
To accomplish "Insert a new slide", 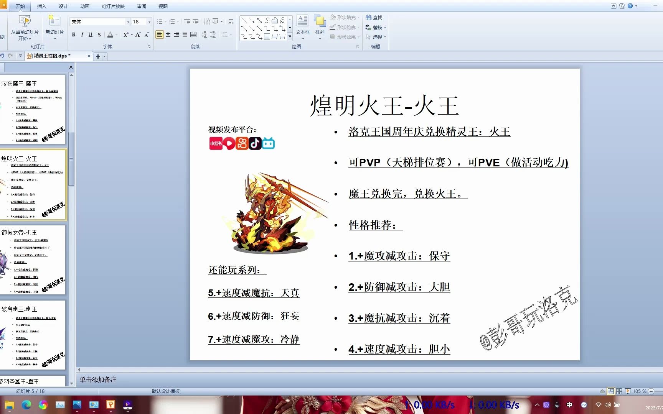I will click(x=54, y=28).
